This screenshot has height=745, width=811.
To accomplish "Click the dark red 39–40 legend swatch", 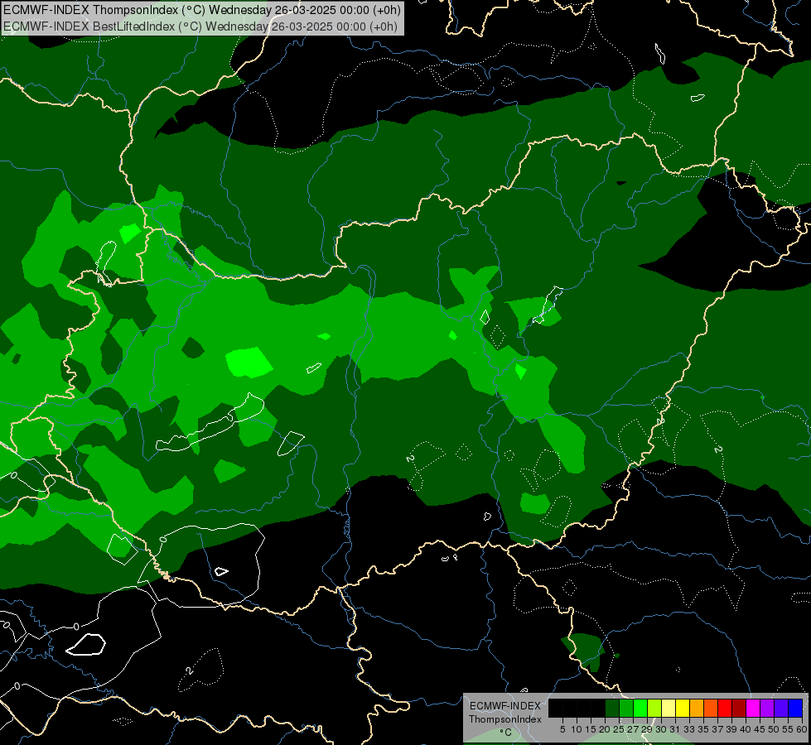I will pos(739,708).
